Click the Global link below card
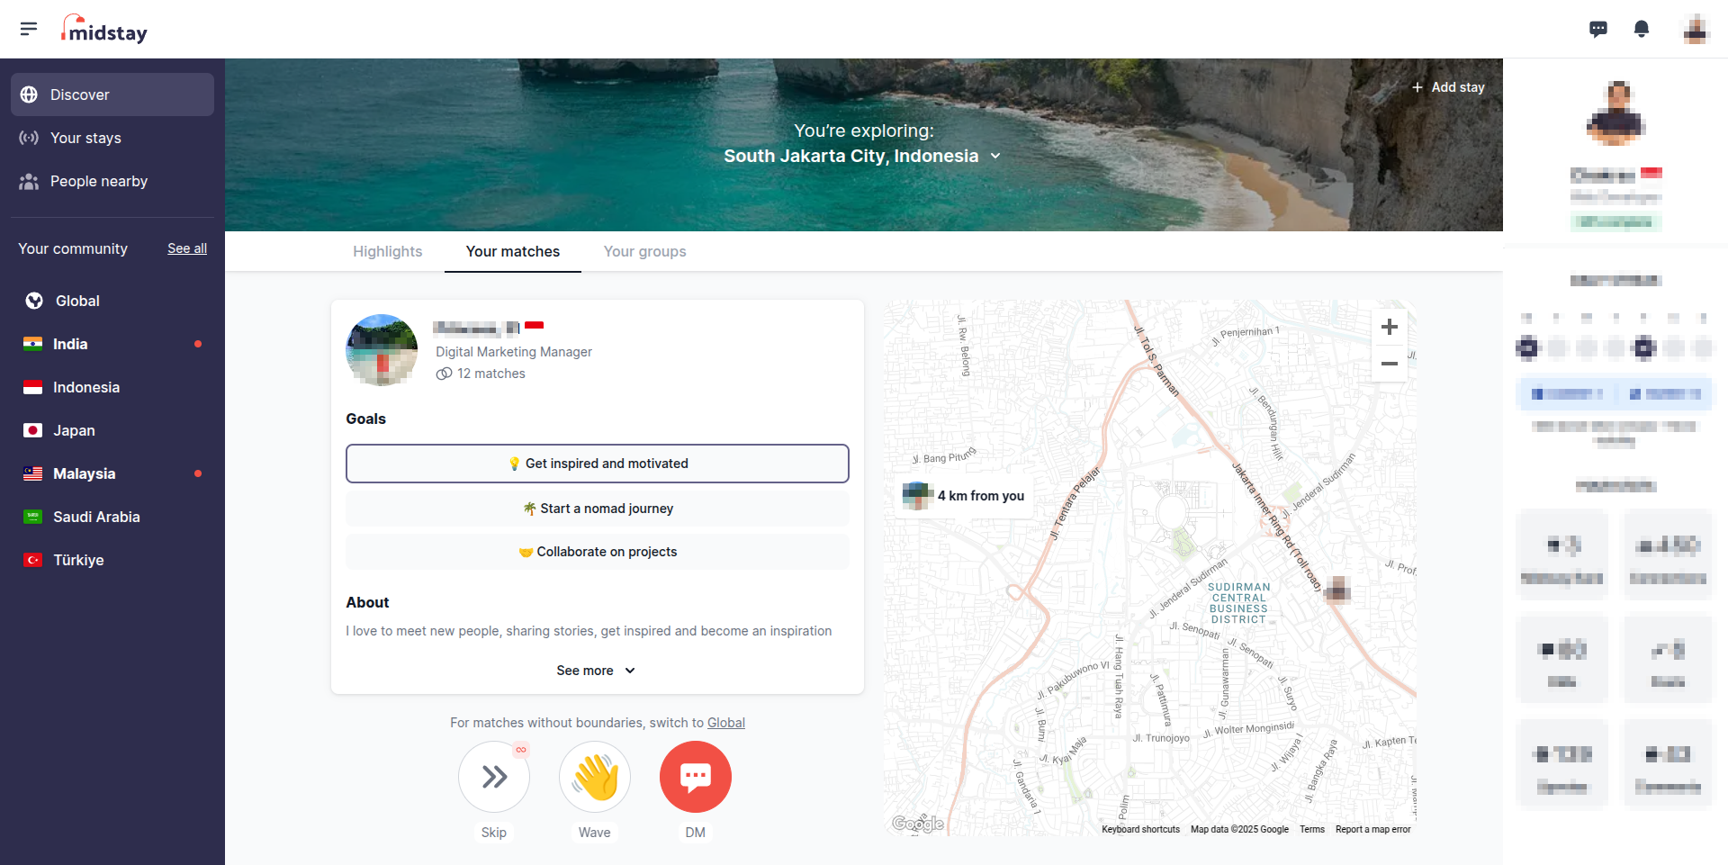1728x865 pixels. [x=726, y=723]
